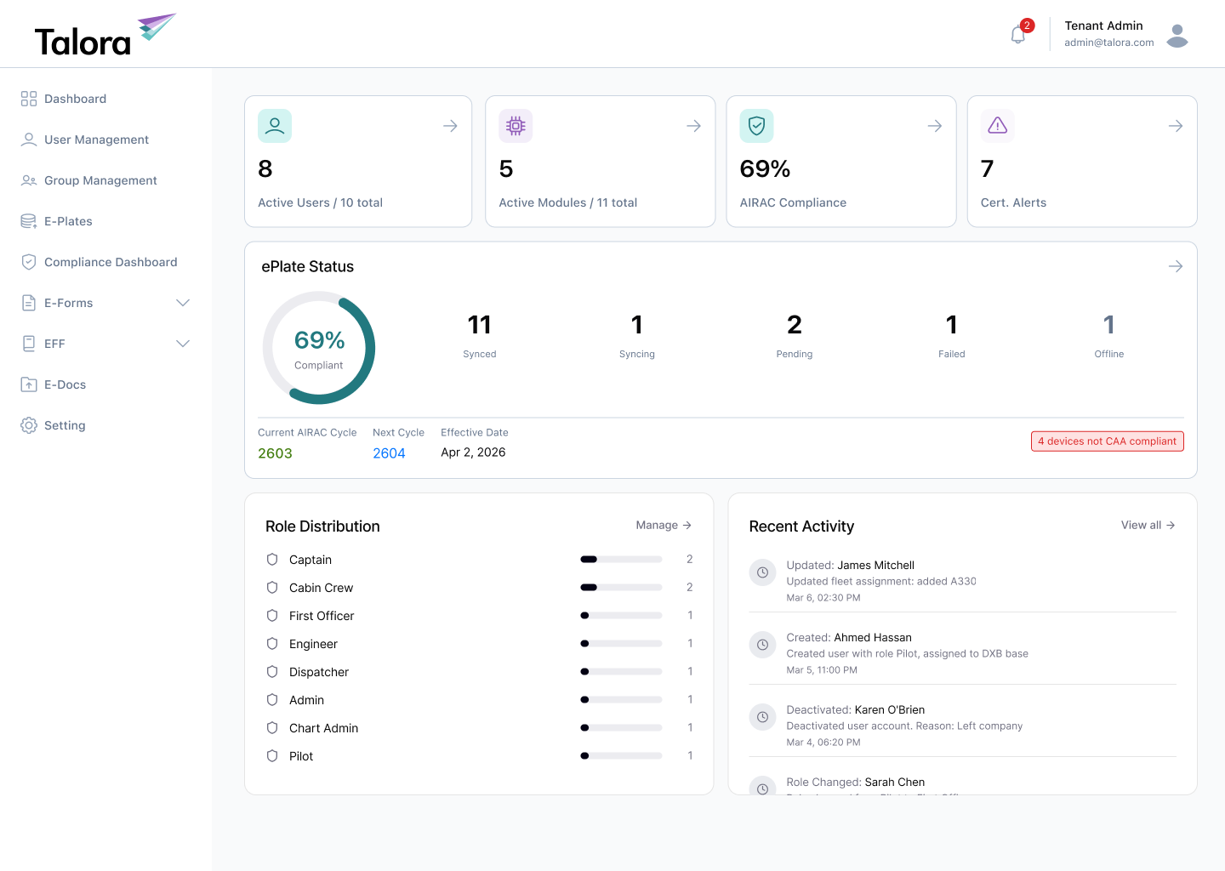Click the Captain role shield icon
The image size is (1225, 871).
tap(272, 560)
